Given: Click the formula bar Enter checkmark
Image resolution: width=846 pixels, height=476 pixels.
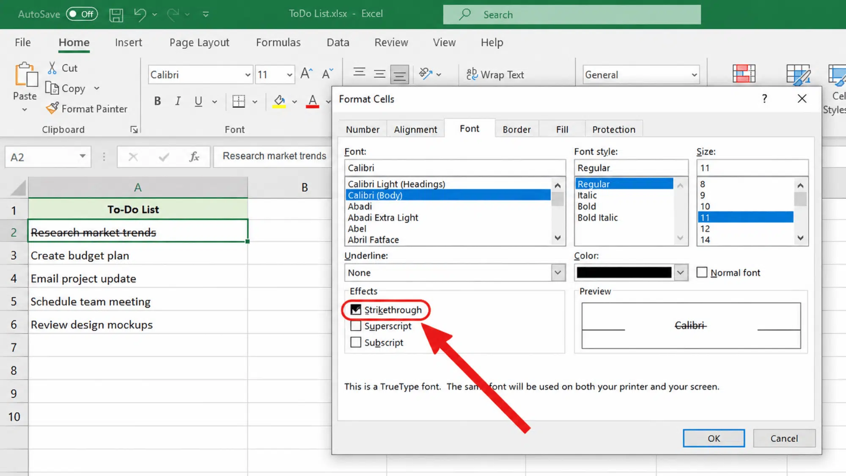Looking at the screenshot, I should (x=164, y=157).
